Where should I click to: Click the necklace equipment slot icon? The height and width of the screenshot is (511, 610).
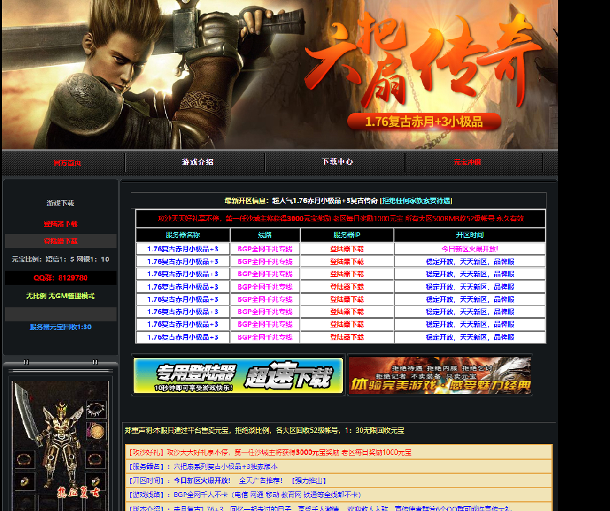(96, 410)
